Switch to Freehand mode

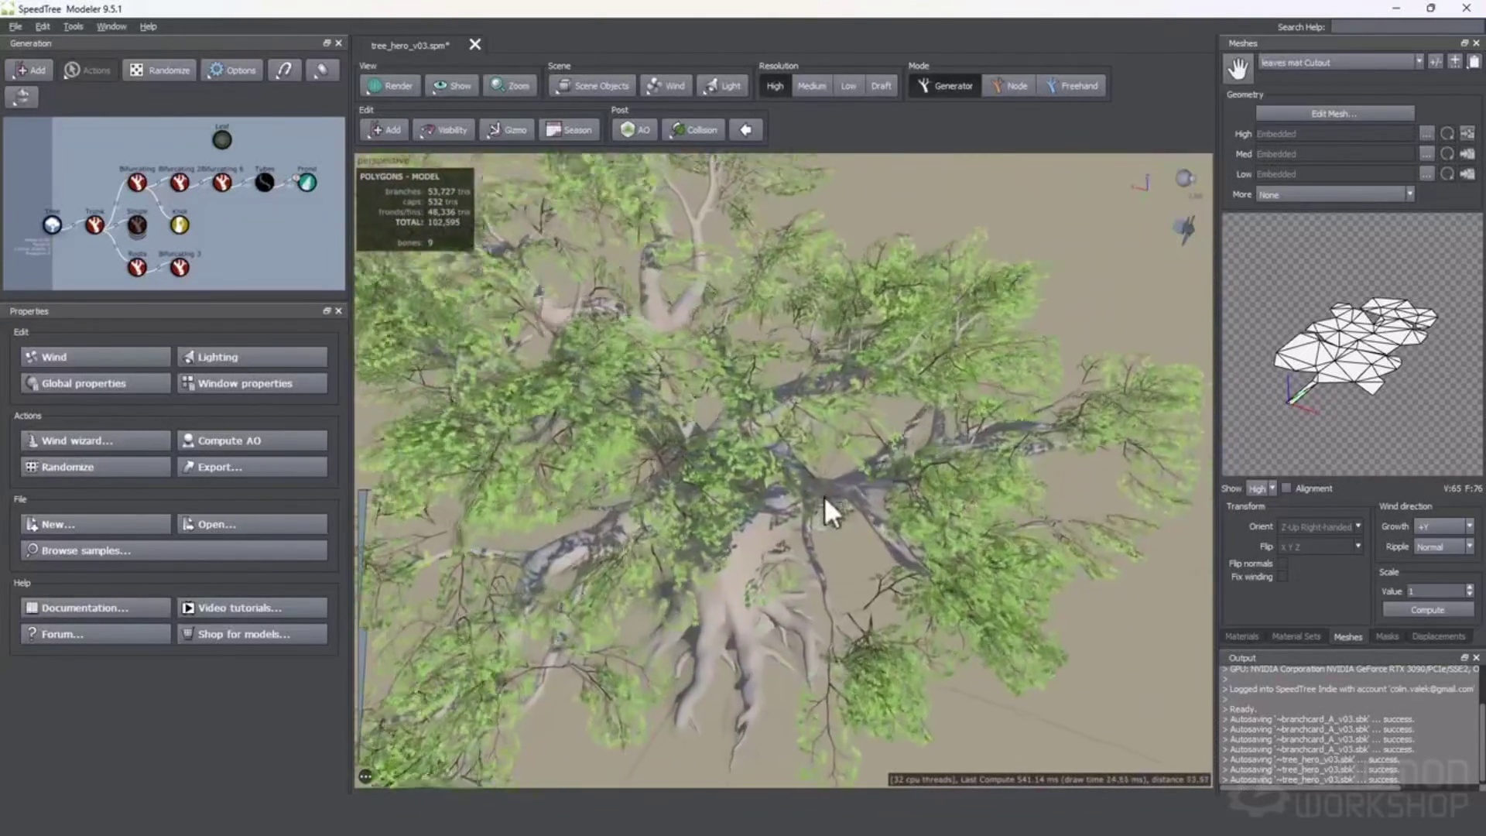(x=1072, y=86)
